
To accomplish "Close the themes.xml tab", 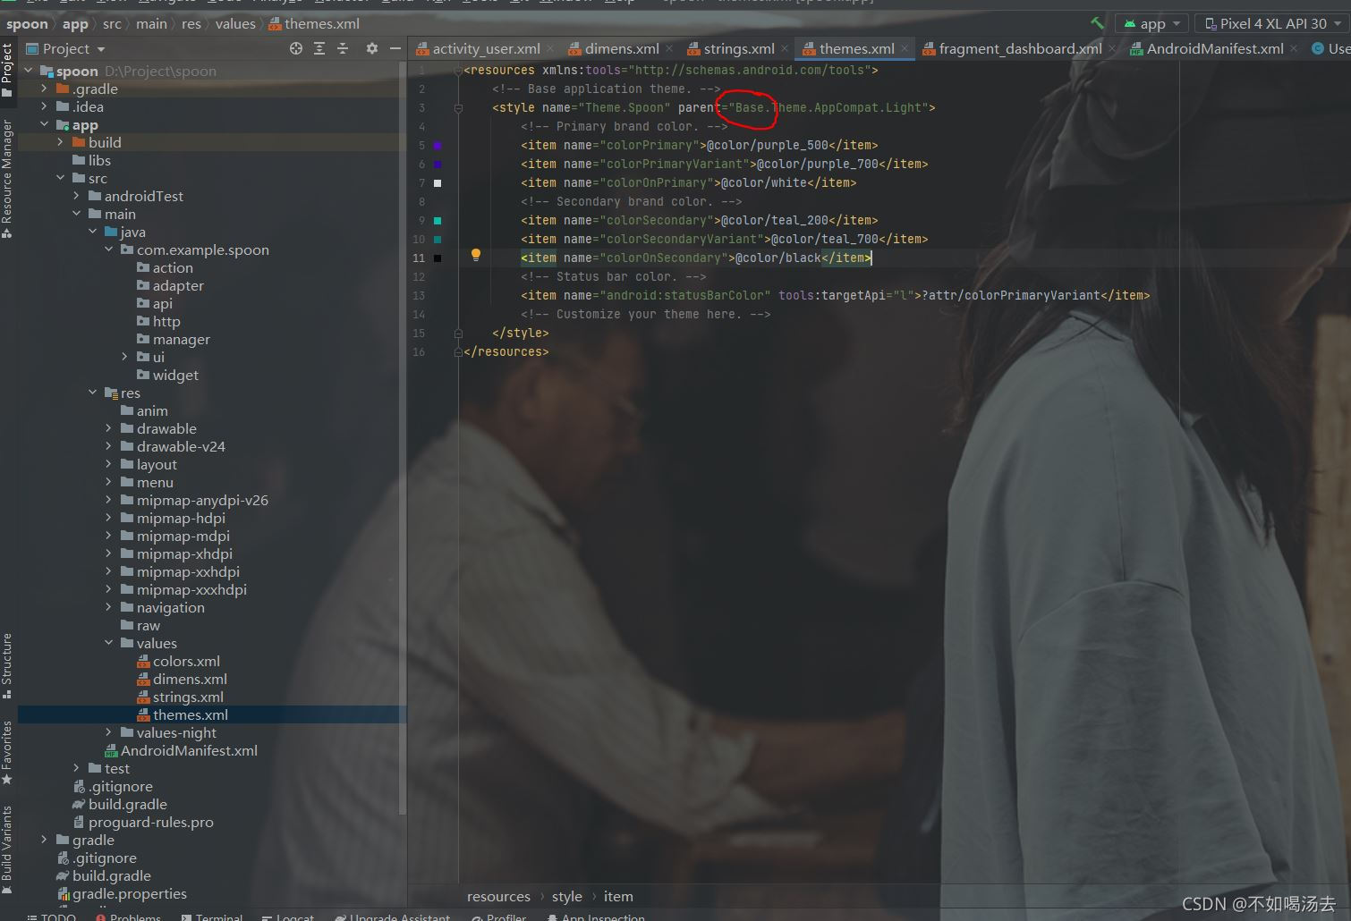I will click(x=905, y=49).
